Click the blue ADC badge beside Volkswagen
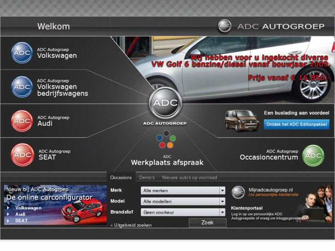Viewport: 335px width, 251px height. coord(22,53)
